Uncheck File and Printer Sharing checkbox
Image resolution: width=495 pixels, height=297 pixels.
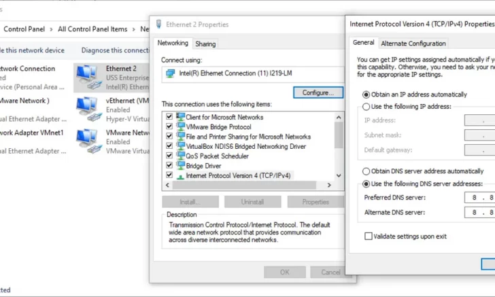[169, 136]
